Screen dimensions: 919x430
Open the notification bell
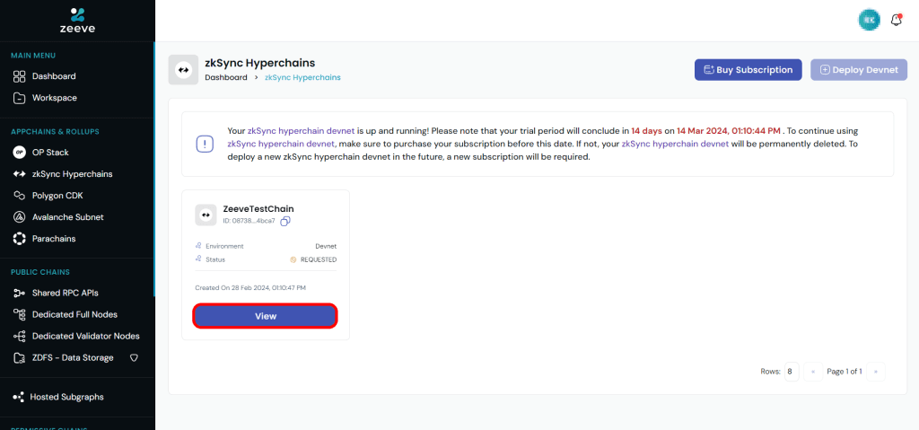[897, 21]
